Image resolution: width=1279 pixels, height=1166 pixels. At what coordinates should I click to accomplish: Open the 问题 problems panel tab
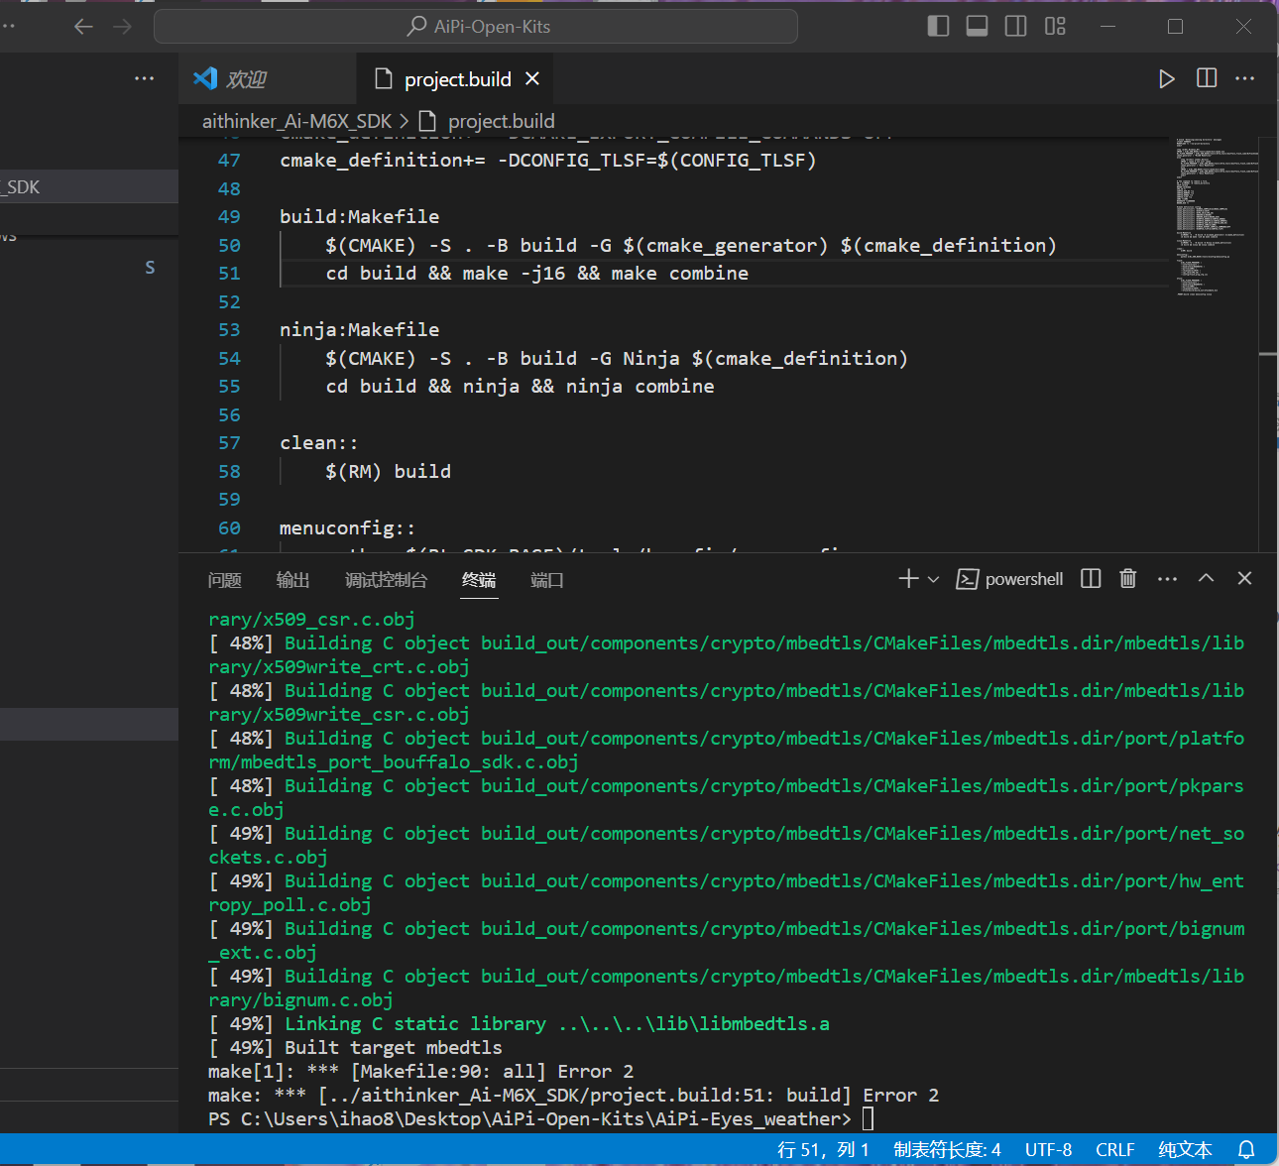click(225, 580)
